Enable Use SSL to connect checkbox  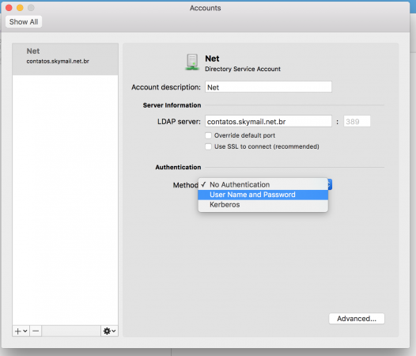pyautogui.click(x=208, y=146)
